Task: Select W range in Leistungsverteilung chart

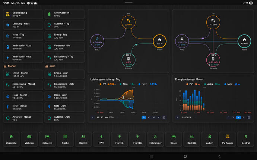Action: tap(149, 118)
